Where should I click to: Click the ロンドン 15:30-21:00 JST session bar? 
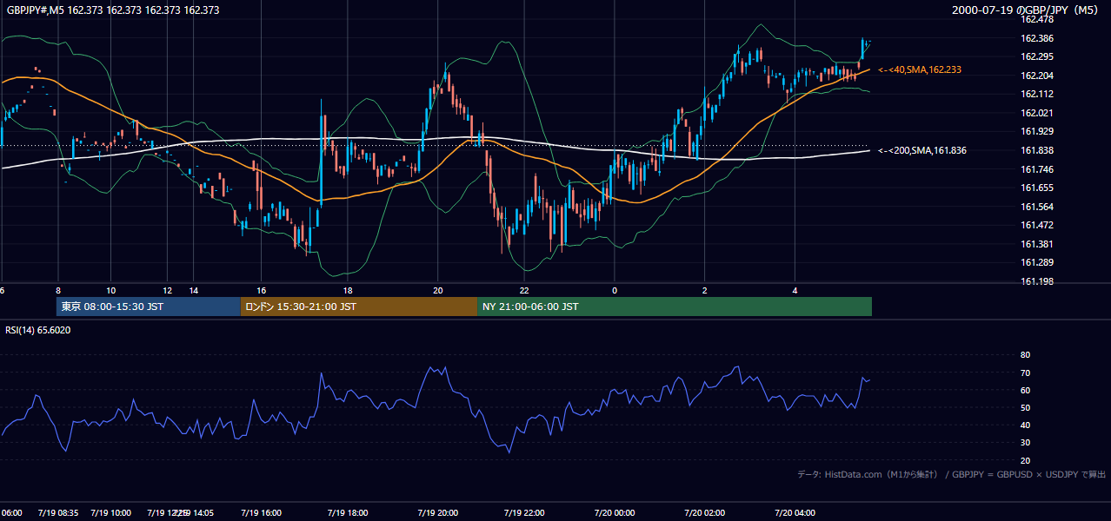(x=358, y=307)
